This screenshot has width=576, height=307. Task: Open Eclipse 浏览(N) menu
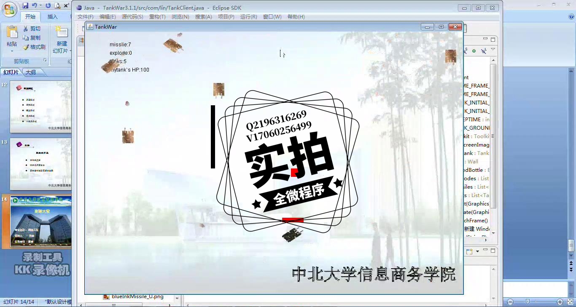[x=180, y=17]
